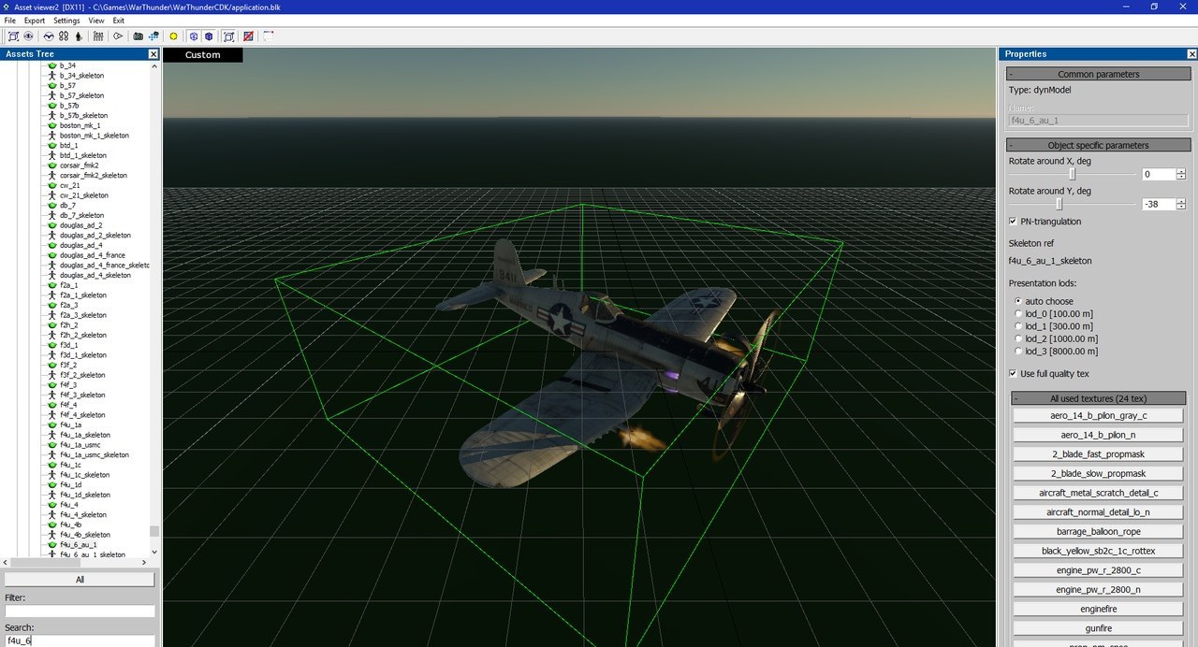The image size is (1198, 647).
Task: Open the Export menu
Action: coord(35,20)
